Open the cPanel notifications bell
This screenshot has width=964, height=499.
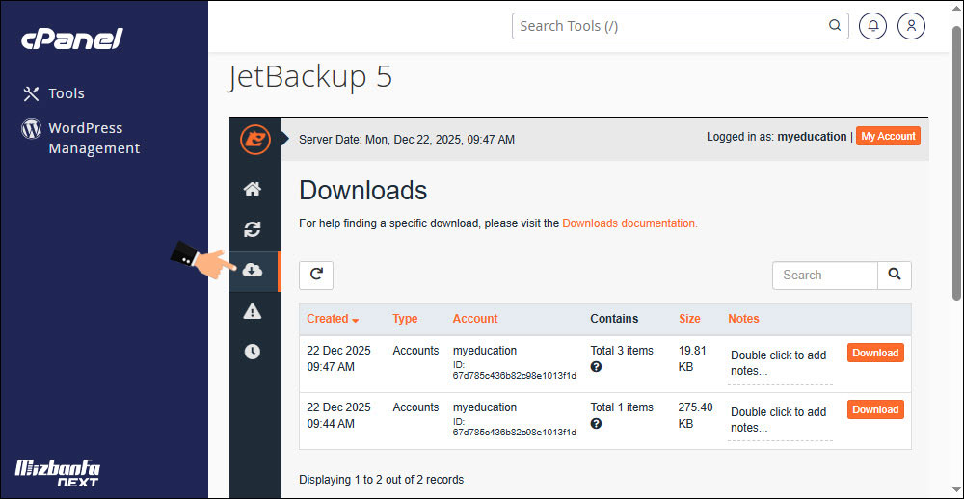pyautogui.click(x=873, y=26)
